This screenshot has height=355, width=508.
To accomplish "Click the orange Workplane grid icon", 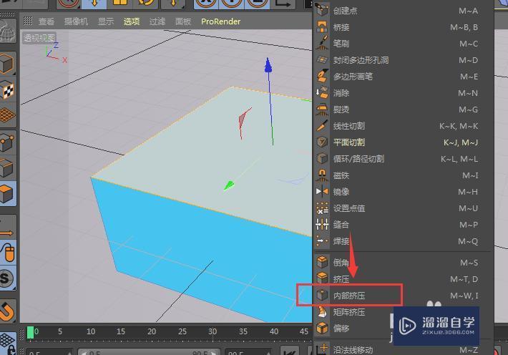I will pyautogui.click(x=7, y=115).
